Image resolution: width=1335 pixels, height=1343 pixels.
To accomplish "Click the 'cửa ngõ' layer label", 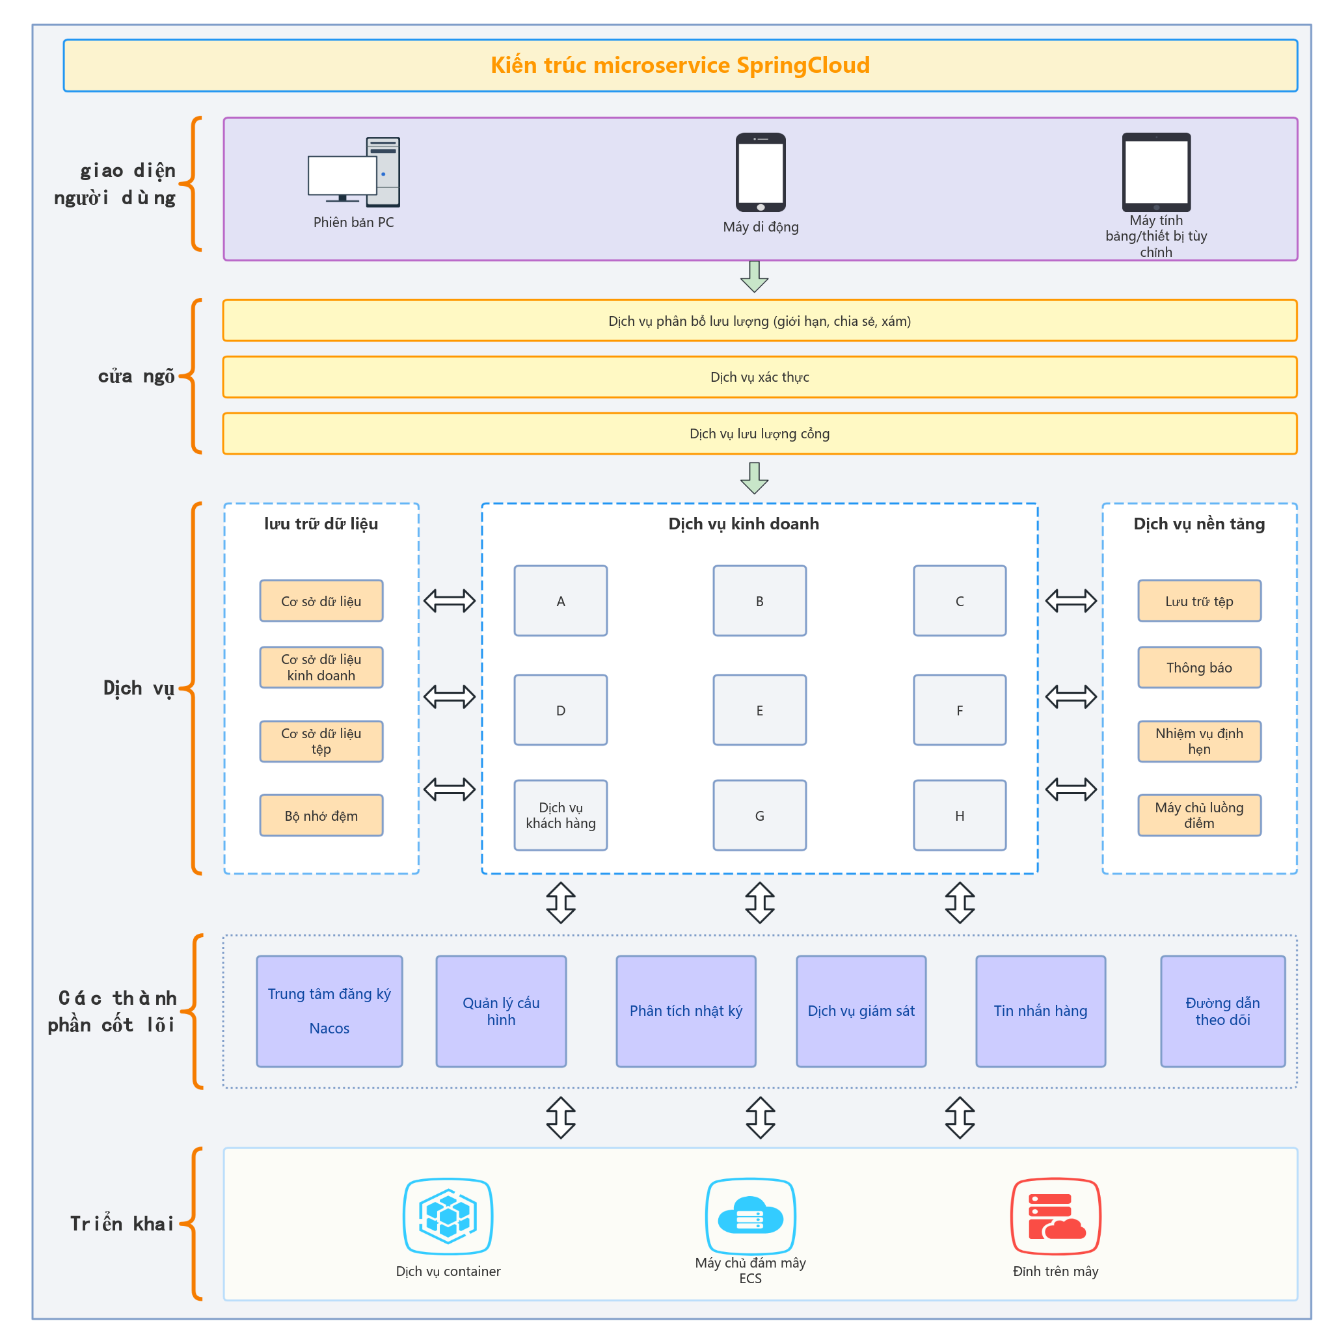I will click(x=136, y=377).
